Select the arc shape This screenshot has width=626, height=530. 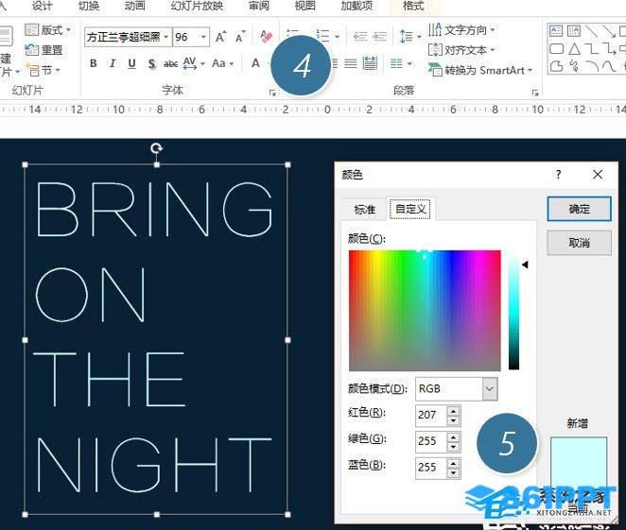click(x=591, y=66)
